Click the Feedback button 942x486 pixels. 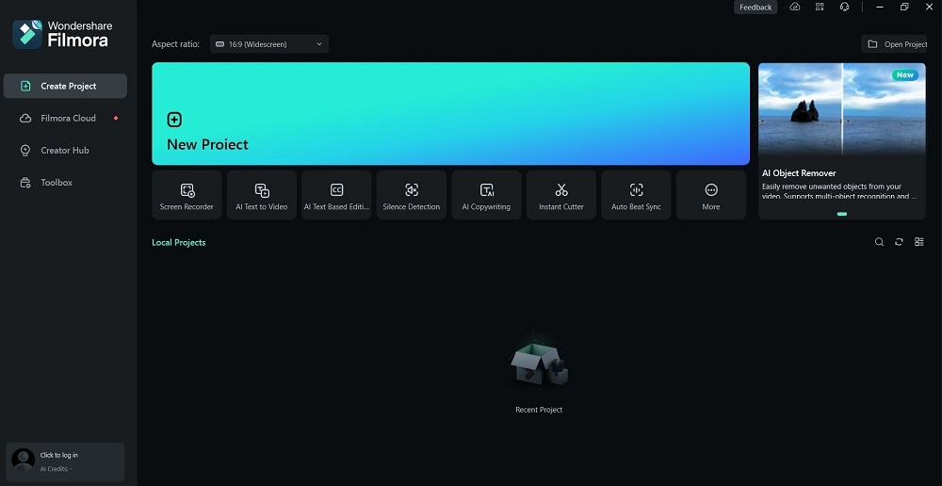click(x=755, y=8)
